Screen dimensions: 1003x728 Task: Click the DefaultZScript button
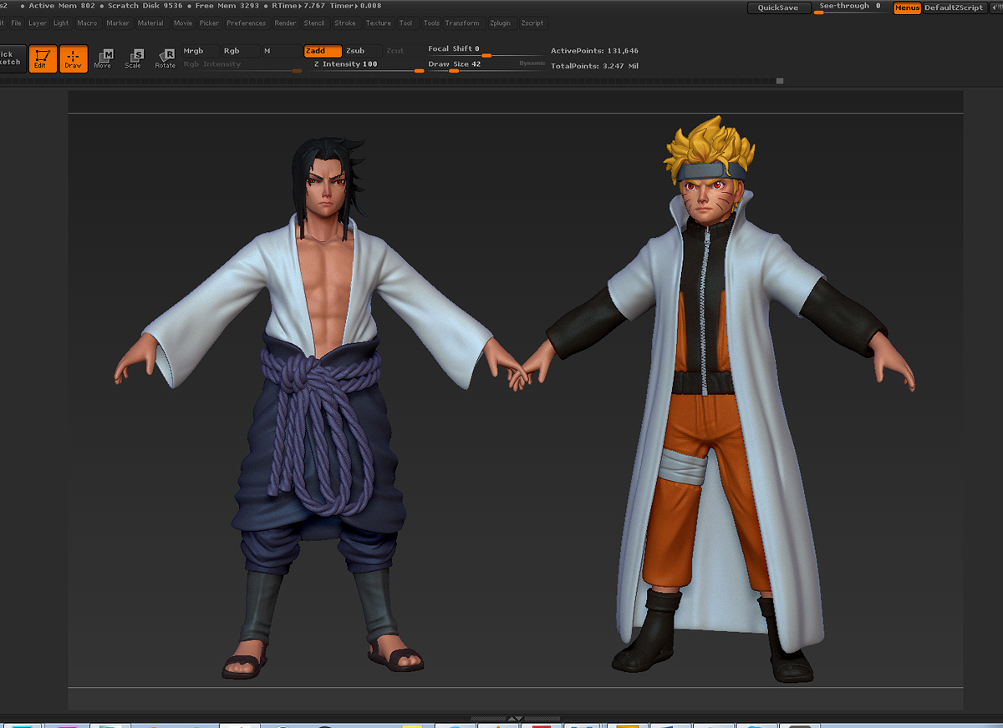(x=954, y=8)
